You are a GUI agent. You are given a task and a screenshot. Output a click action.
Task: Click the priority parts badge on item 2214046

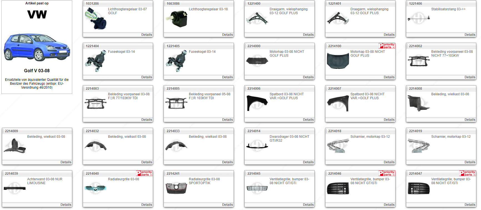click(387, 173)
